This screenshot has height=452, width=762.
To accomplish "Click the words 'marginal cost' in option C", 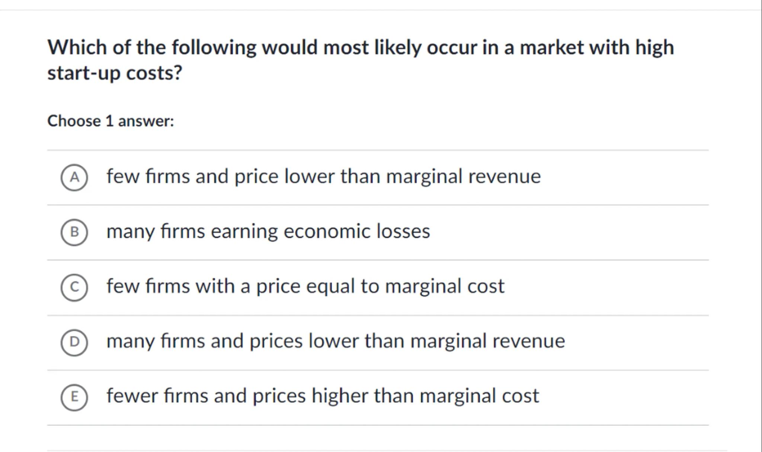I will point(445,286).
